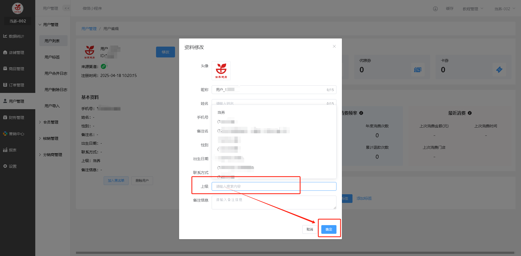The image size is (521, 256).
Task: Open 设置 in the sidebar
Action: point(12,166)
